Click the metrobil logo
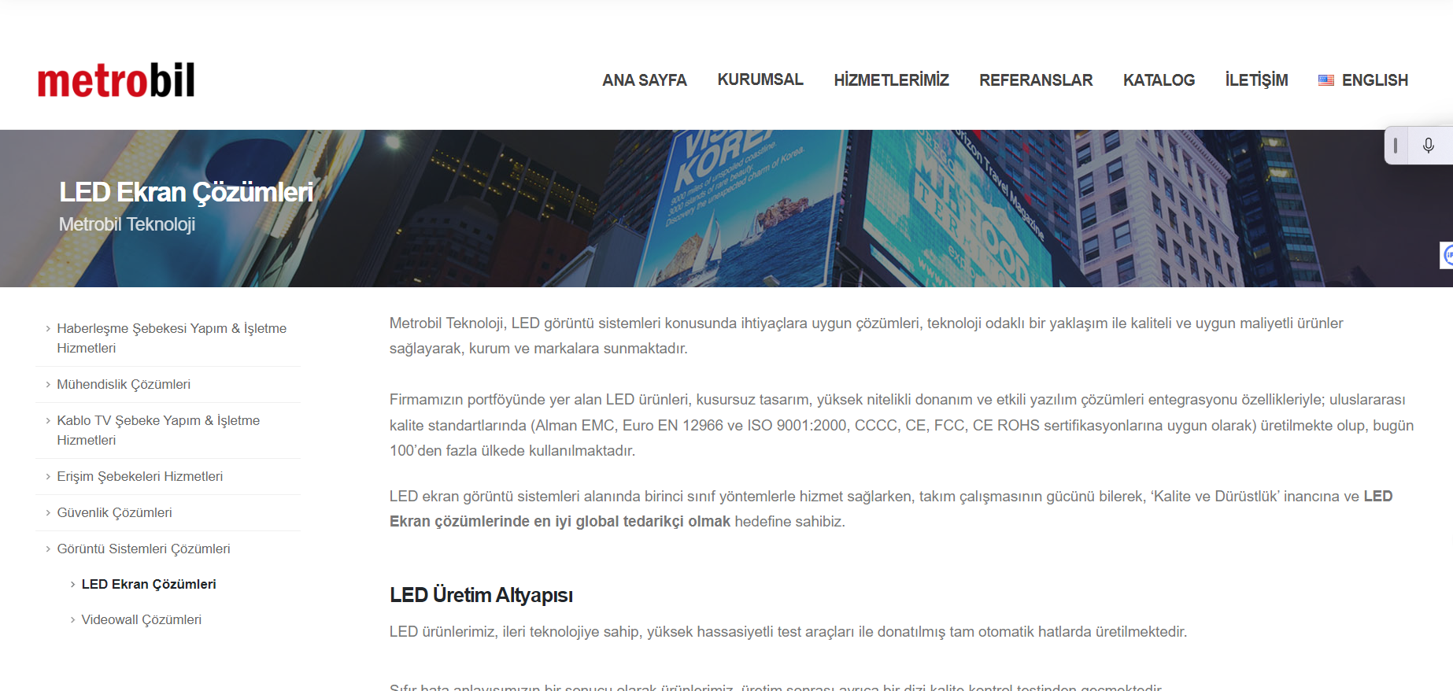Viewport: 1453px width, 691px height. click(116, 80)
